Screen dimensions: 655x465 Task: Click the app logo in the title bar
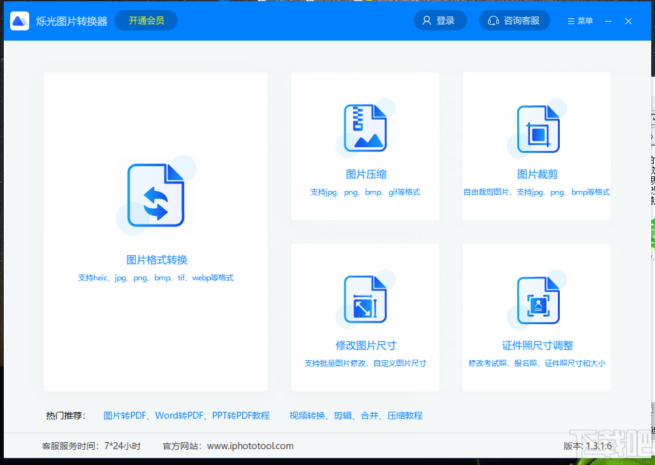point(20,20)
